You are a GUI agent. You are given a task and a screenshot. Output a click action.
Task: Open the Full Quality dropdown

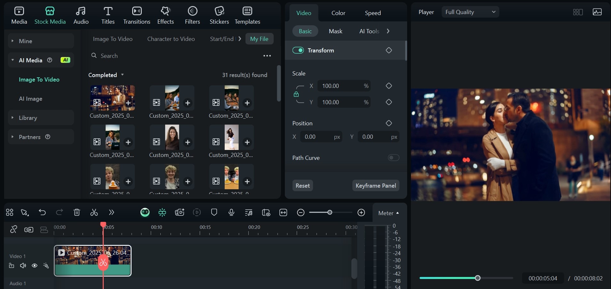470,12
